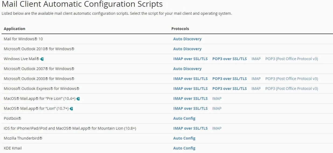This screenshot has height=153, width=333.
Task: Select IMAP over SSL/TLS for Windows Live Mail
Action: click(x=190, y=59)
